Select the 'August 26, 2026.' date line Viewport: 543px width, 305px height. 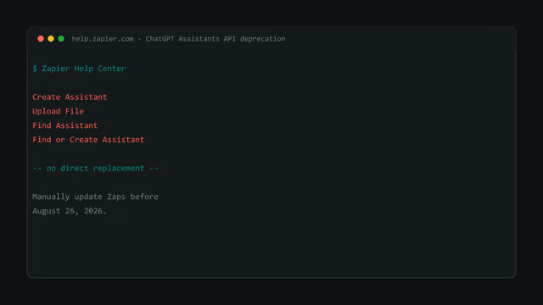click(70, 211)
